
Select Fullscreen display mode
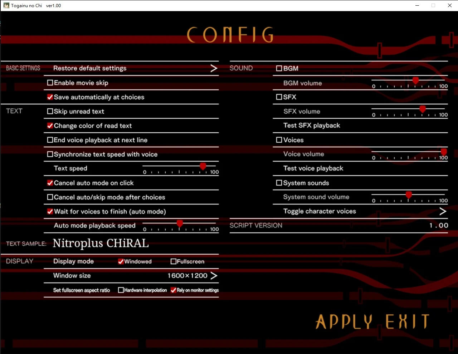[174, 261]
